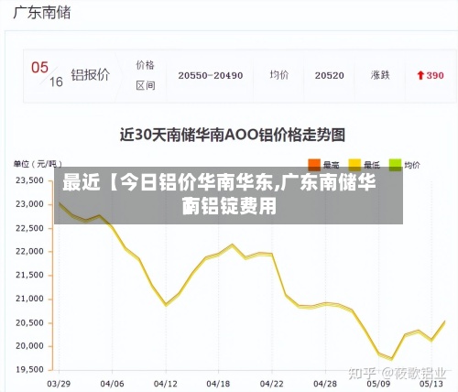Click the 单位(元/吨) axis unit label
Viewport: 458px width, 392px height.
[x=38, y=164]
